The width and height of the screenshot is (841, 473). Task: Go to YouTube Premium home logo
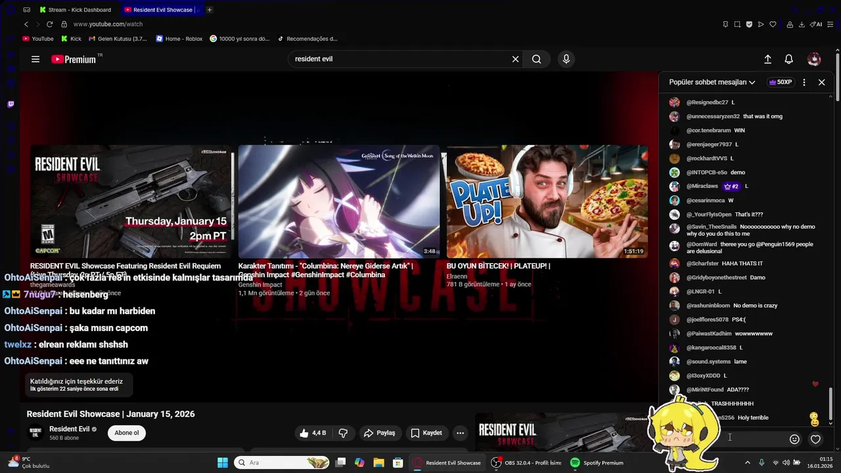[74, 59]
